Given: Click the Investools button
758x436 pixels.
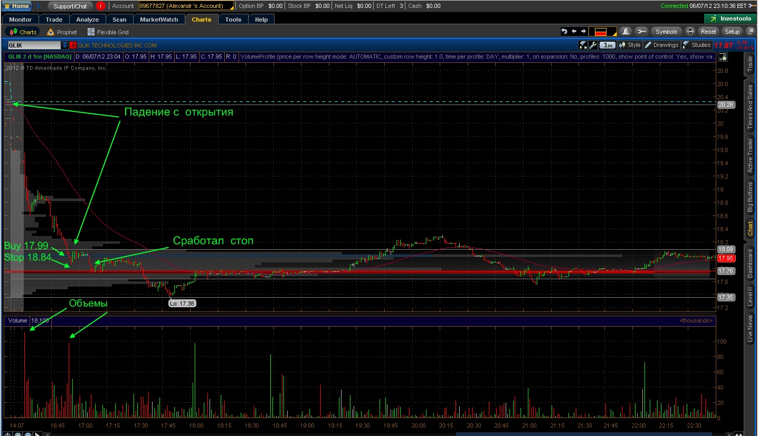Looking at the screenshot, I should pos(730,18).
